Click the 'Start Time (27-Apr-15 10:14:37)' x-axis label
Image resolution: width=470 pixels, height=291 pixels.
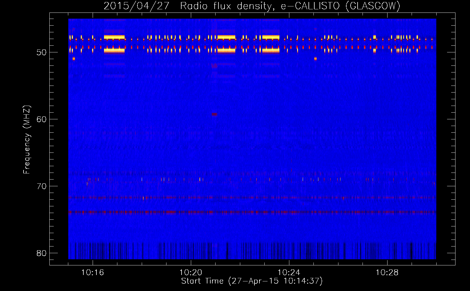click(252, 281)
